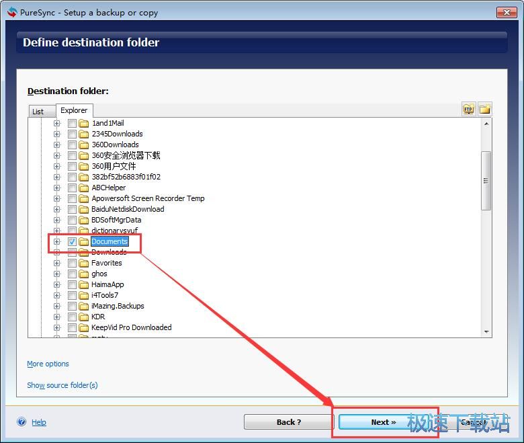The height and width of the screenshot is (443, 524).
Task: Select the iMazing.Backups folder name
Action: pos(118,306)
